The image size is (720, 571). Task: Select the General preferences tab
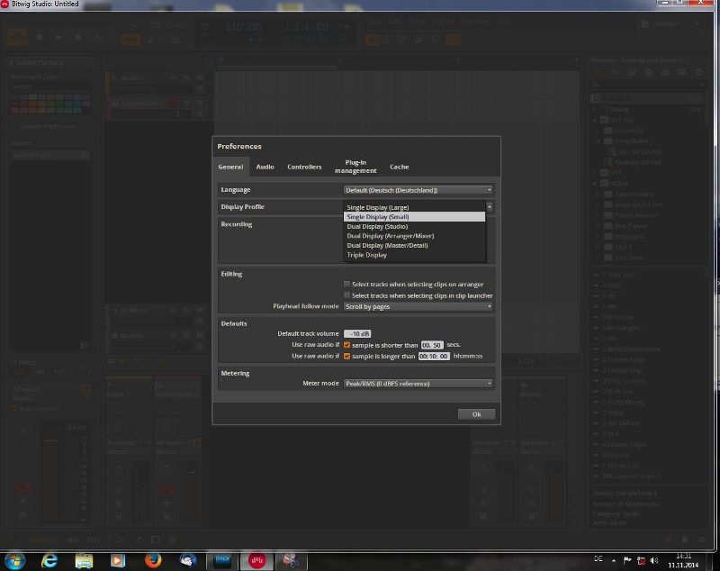(230, 167)
